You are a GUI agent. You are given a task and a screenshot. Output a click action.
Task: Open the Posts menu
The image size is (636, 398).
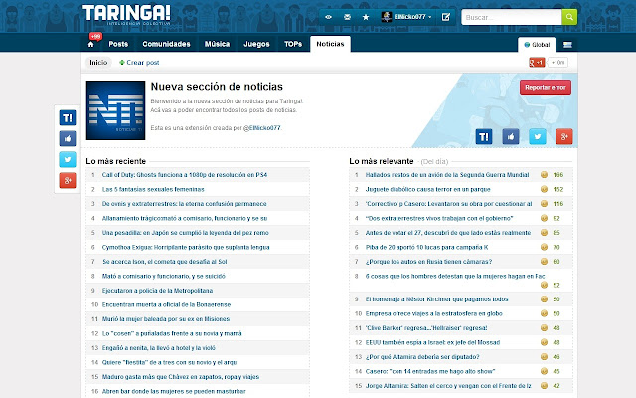[118, 44]
